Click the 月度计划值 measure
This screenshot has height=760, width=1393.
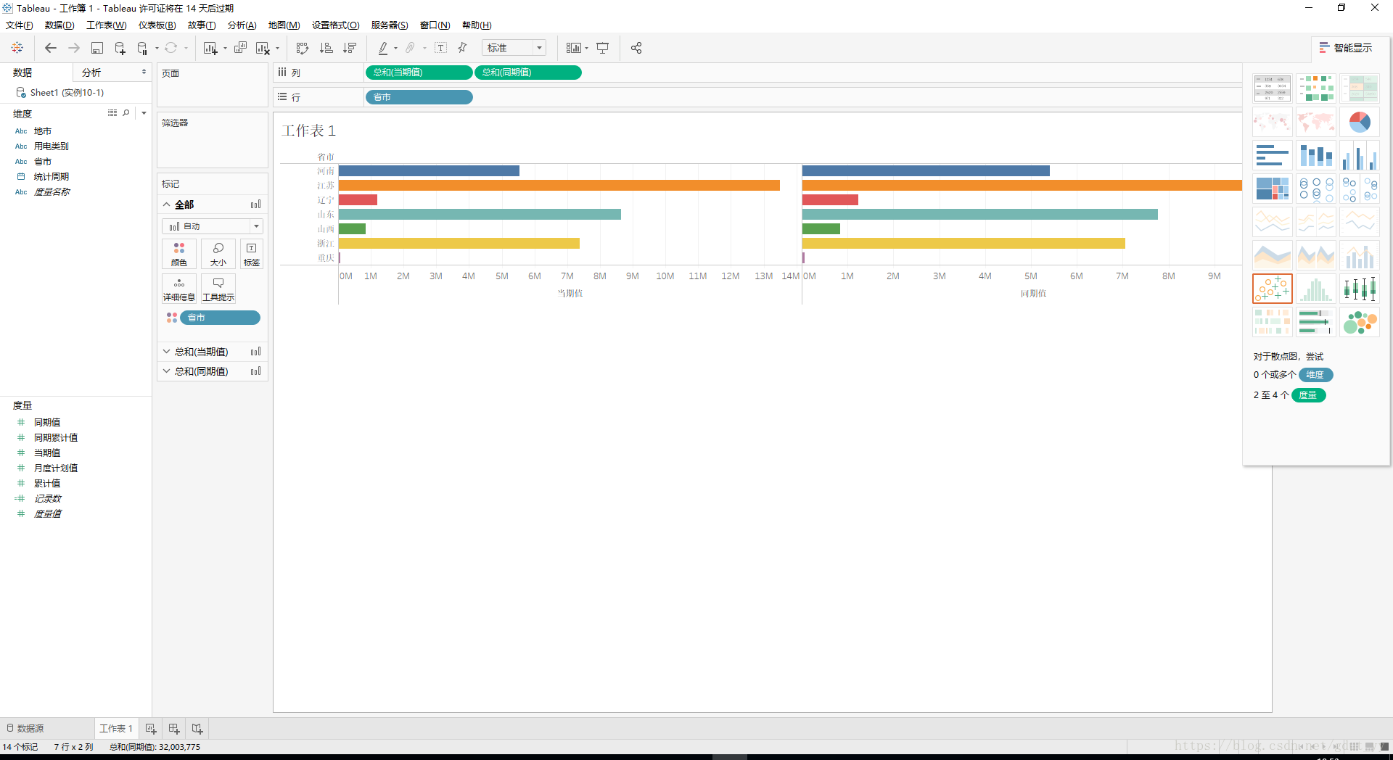pyautogui.click(x=56, y=468)
